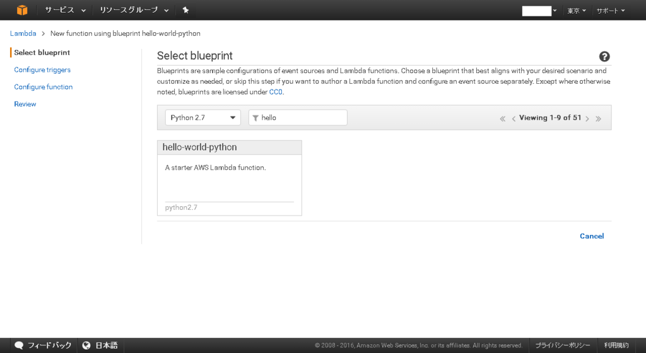The image size is (646, 353).
Task: Open the CC0 license link
Action: click(276, 92)
